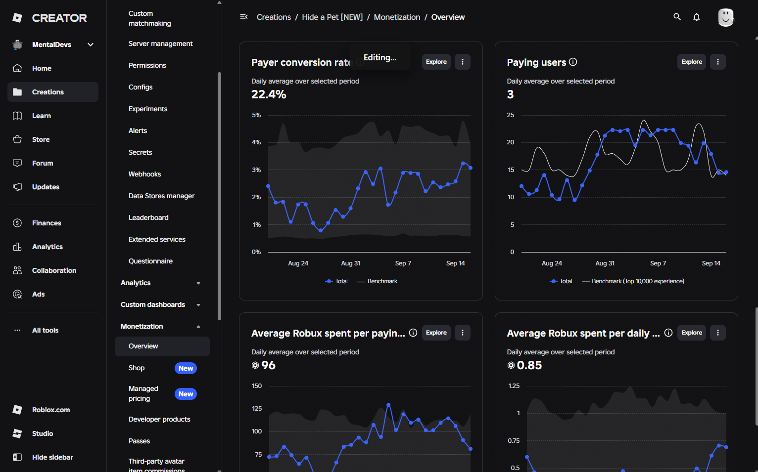Show info for Average Robux spent per paying user

pos(413,333)
